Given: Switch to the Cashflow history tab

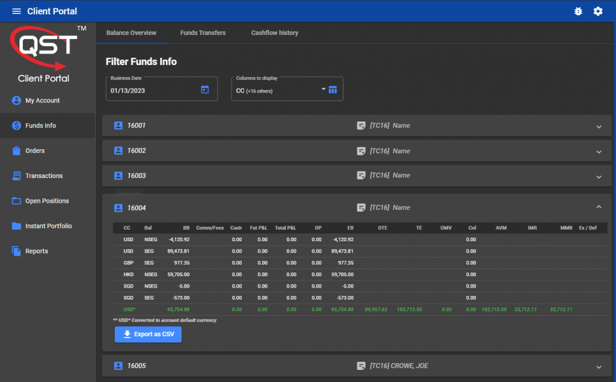Looking at the screenshot, I should (x=274, y=33).
